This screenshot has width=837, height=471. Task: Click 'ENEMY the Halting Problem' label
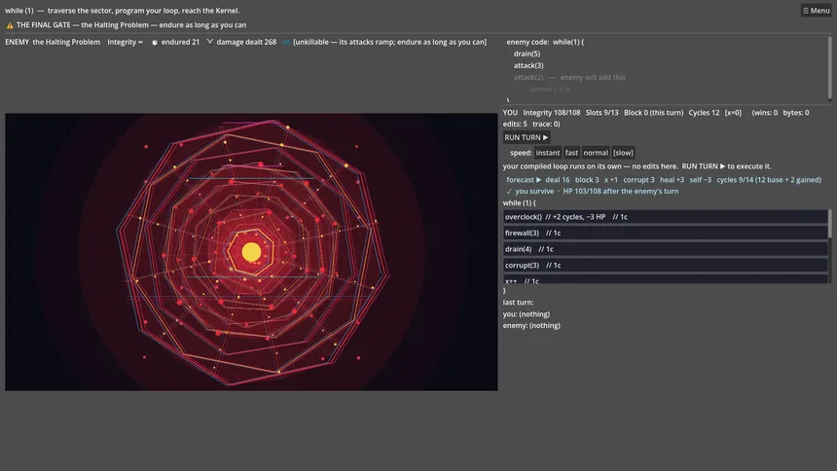[53, 42]
